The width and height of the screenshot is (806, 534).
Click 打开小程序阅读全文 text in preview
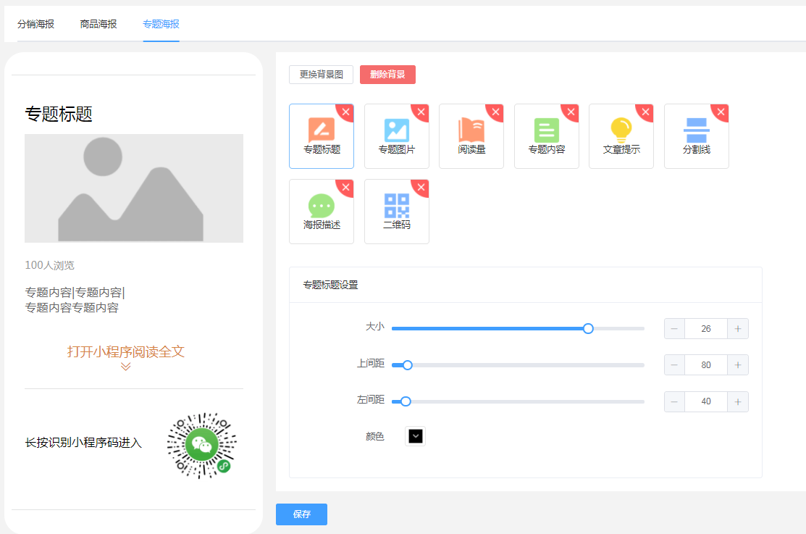(x=126, y=352)
